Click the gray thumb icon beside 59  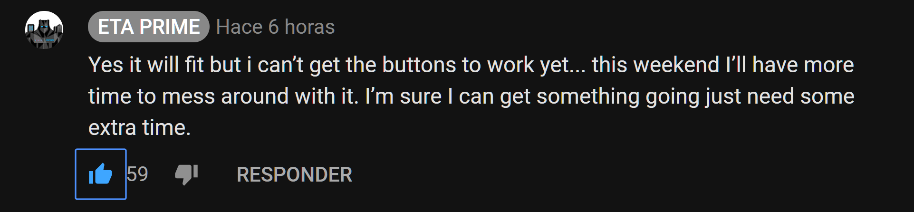(186, 174)
